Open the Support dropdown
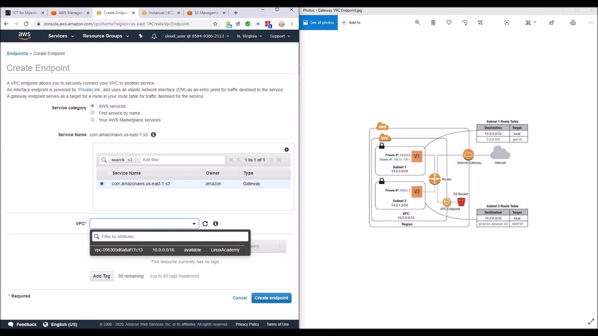 [x=280, y=36]
